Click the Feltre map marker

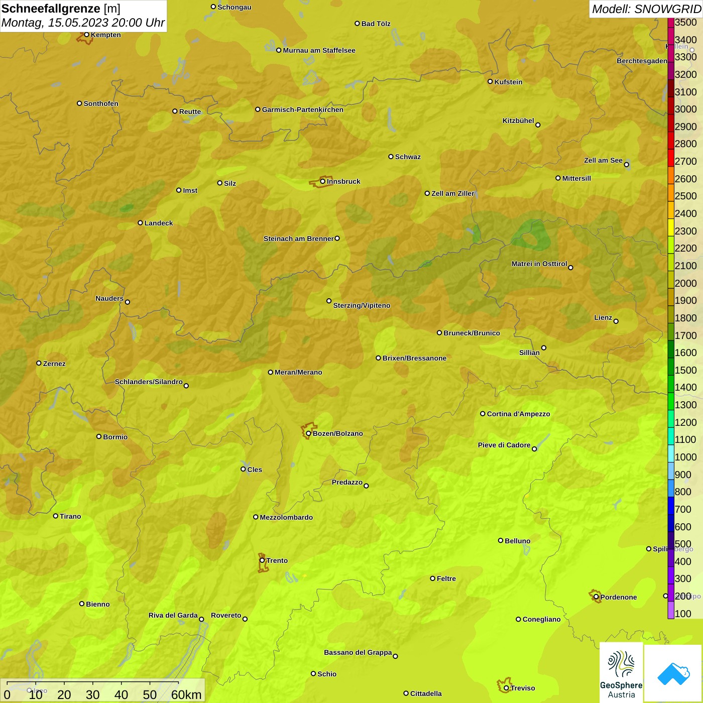pyautogui.click(x=432, y=578)
